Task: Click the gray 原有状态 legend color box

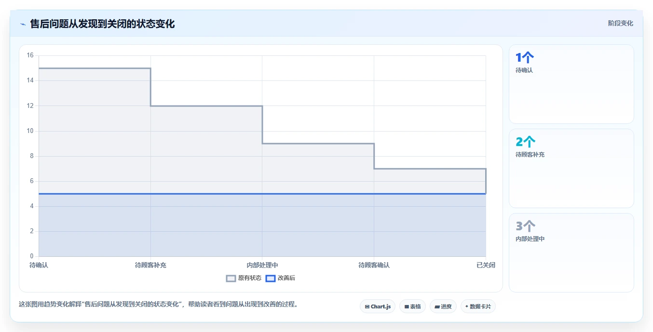Action: pyautogui.click(x=231, y=278)
